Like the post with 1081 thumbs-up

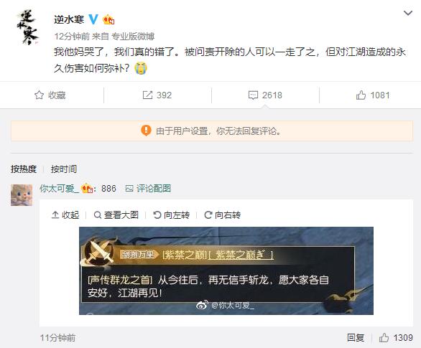coord(373,95)
